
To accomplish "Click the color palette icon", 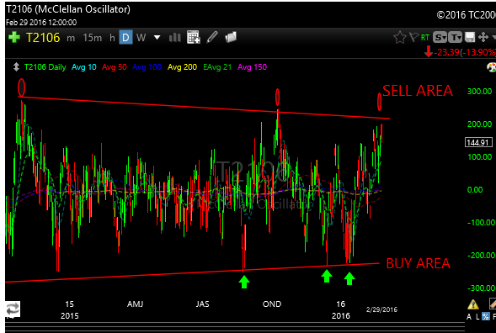I will pyautogui.click(x=491, y=67).
